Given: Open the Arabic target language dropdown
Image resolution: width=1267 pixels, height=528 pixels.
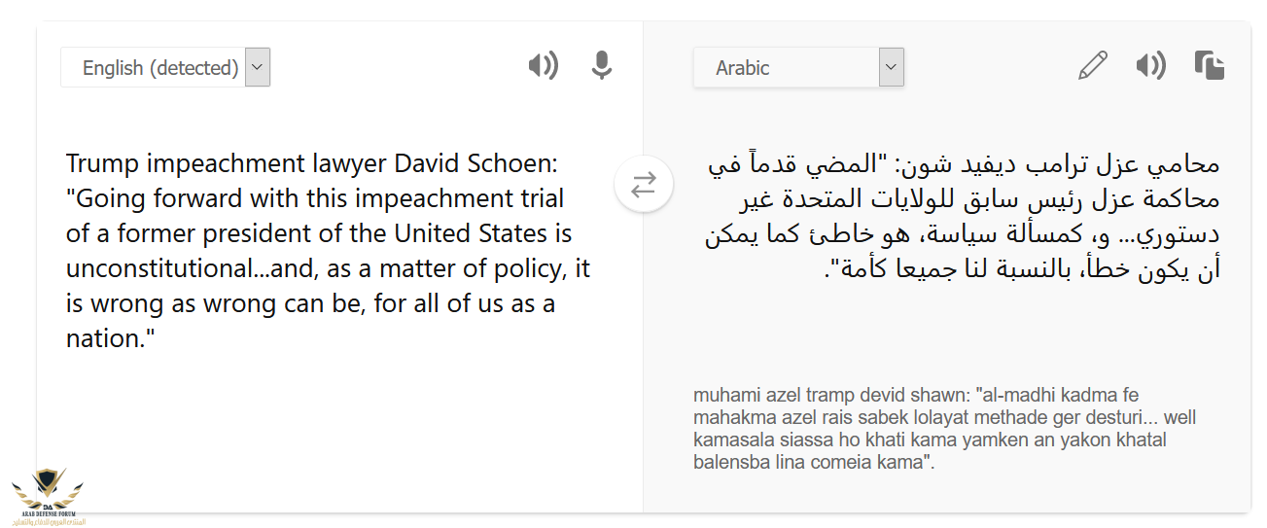Looking at the screenshot, I should pyautogui.click(x=799, y=68).
